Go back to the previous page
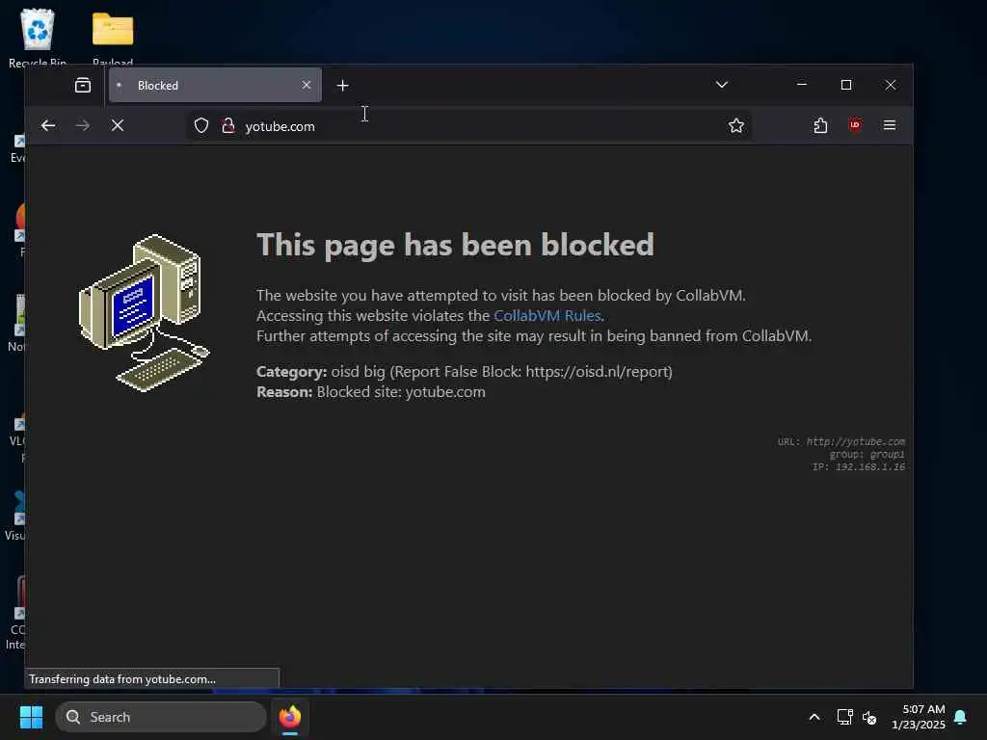Screen dimensions: 987x740 click(x=48, y=126)
